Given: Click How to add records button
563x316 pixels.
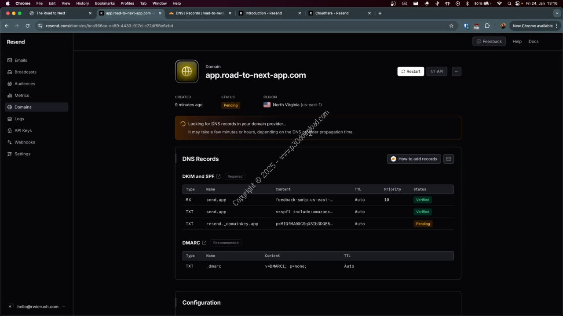Looking at the screenshot, I should pos(414,159).
